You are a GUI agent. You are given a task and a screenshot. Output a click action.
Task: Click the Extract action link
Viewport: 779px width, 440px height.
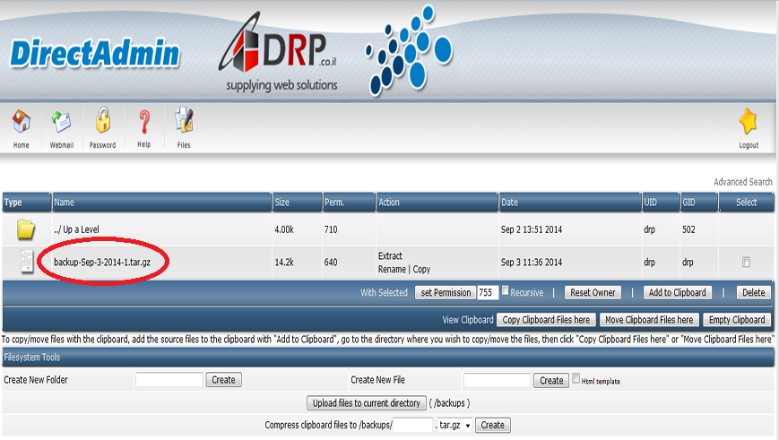click(x=391, y=256)
